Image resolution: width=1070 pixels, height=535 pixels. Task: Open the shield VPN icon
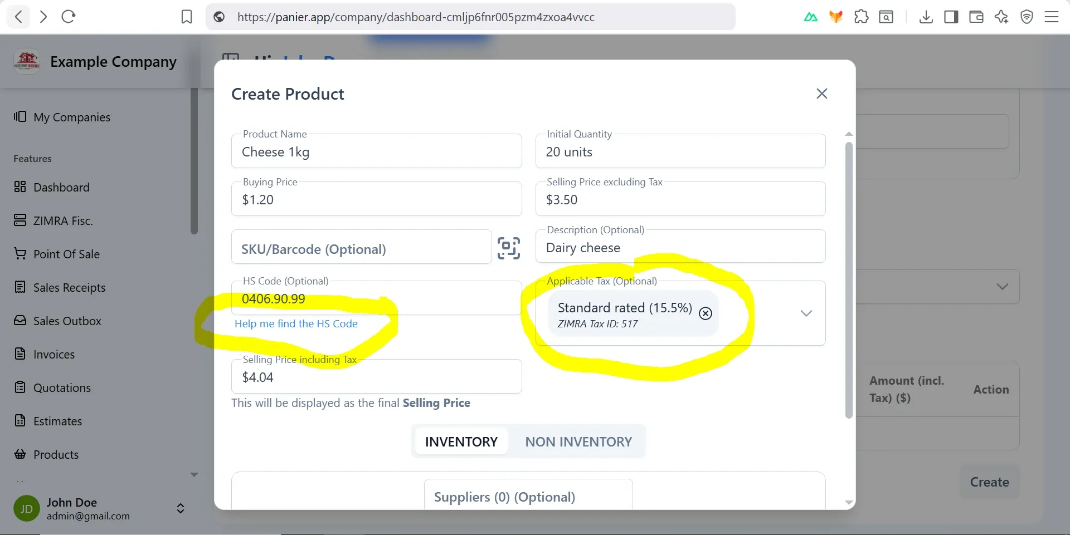point(1027,17)
